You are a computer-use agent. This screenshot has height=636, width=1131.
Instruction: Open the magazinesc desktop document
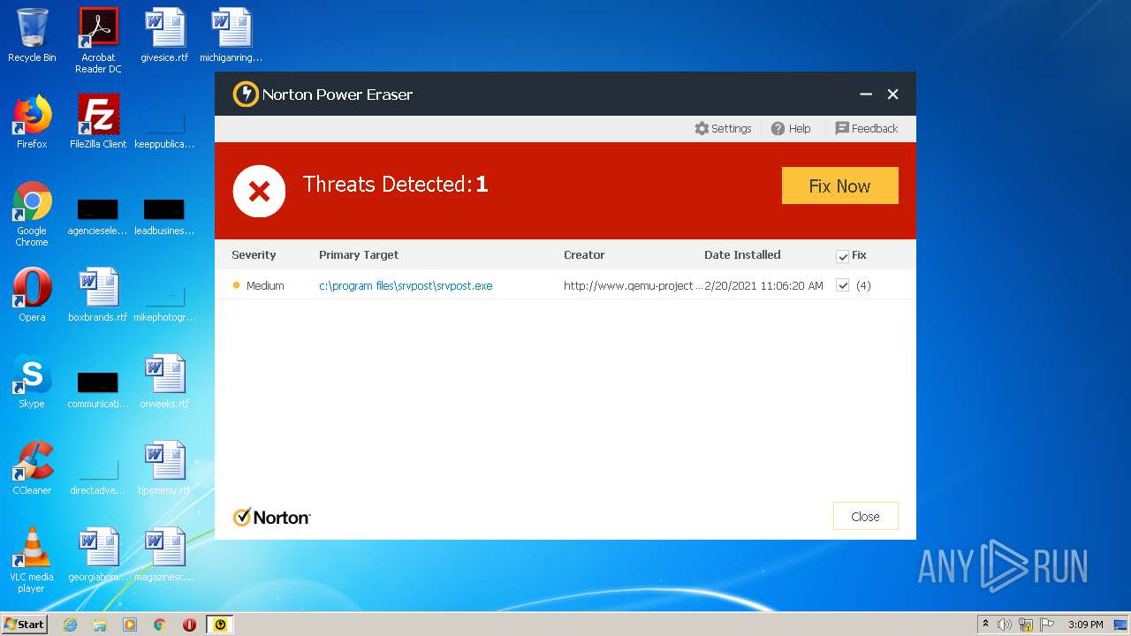pos(164,555)
